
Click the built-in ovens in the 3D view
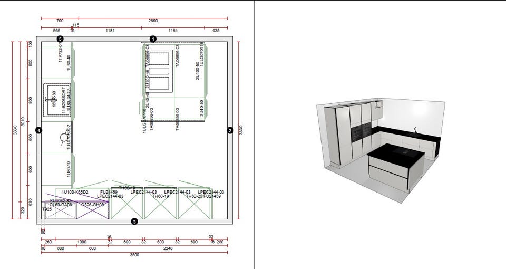pyautogui.click(x=362, y=132)
